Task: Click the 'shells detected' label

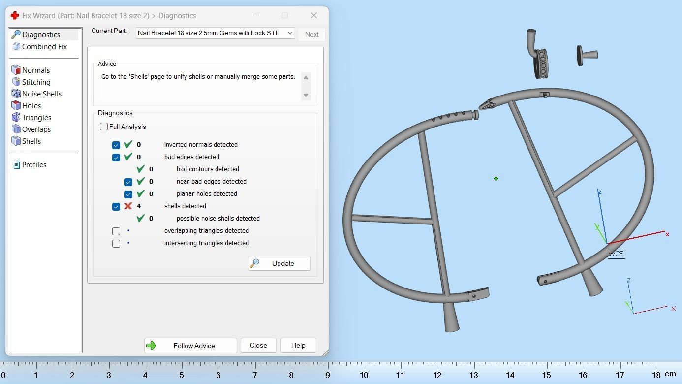Action: [185, 206]
